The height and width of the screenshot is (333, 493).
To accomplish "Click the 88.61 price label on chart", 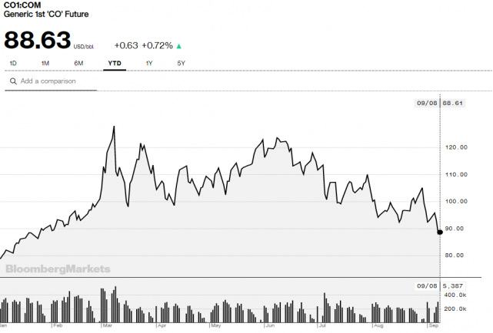I will pos(452,104).
